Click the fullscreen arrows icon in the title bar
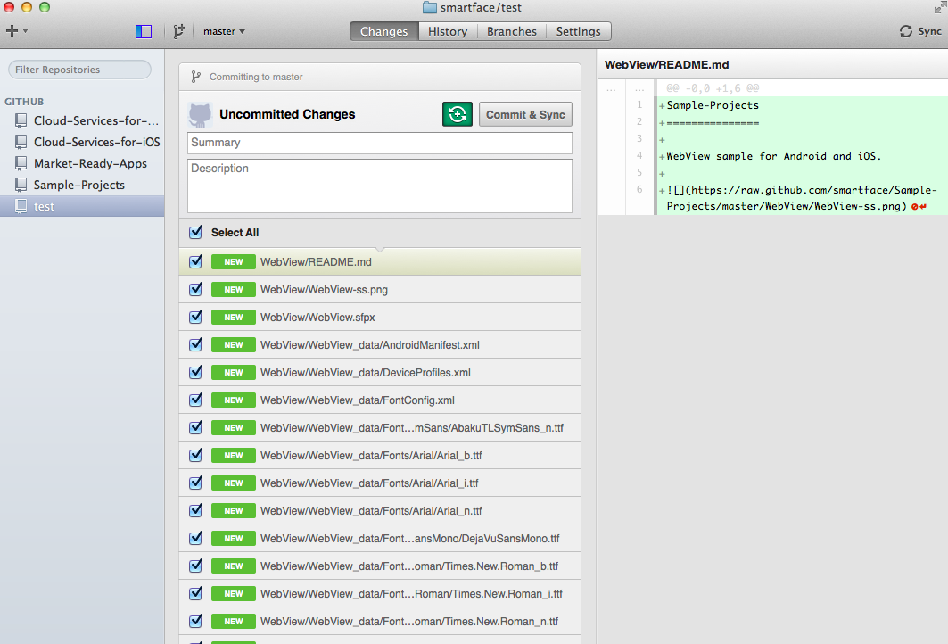This screenshot has height=644, width=948. 940,7
